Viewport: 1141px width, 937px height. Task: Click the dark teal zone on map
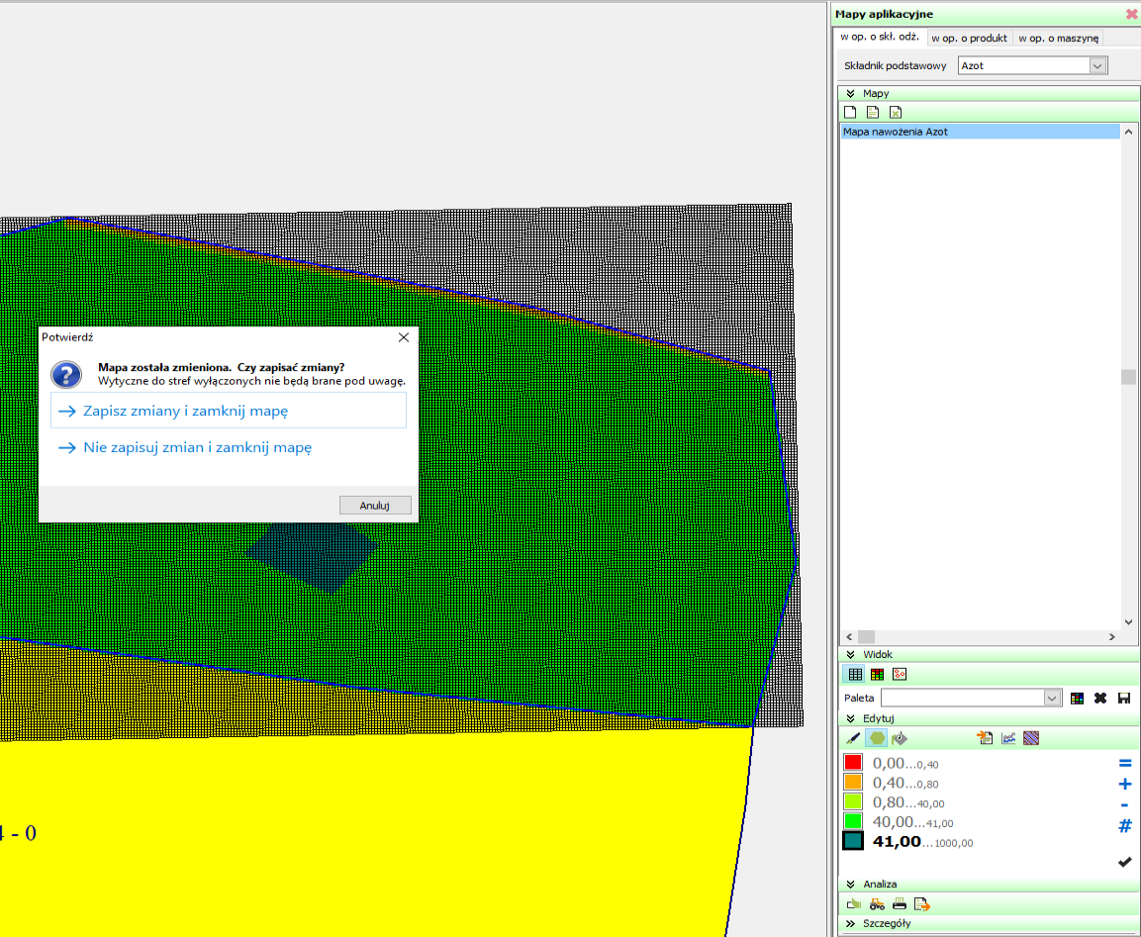[x=317, y=556]
